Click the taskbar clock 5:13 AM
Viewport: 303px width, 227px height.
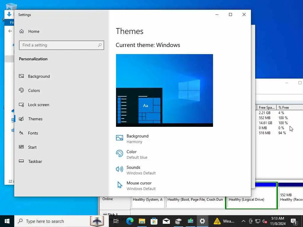click(278, 218)
